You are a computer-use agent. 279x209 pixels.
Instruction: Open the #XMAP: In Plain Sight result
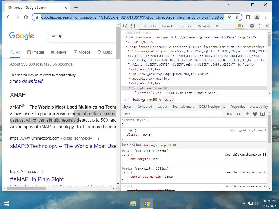(x=37, y=179)
